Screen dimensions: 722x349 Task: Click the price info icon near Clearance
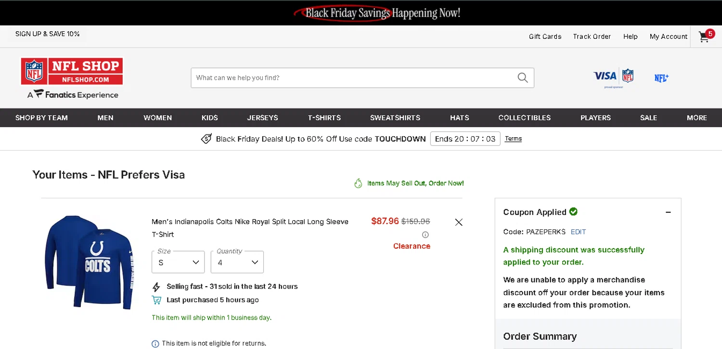pos(425,235)
